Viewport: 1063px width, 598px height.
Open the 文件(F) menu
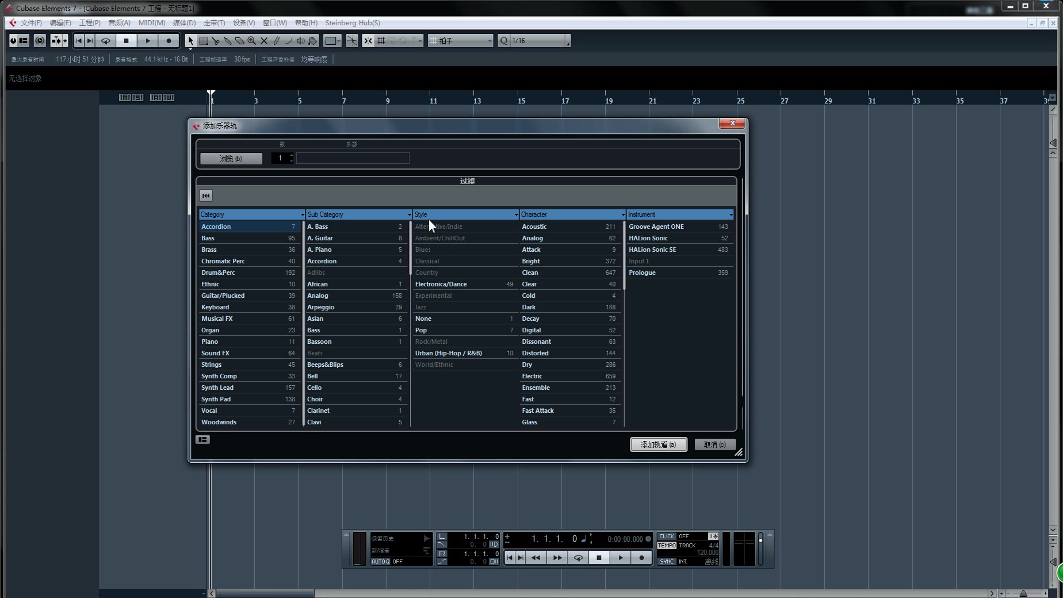tap(30, 23)
